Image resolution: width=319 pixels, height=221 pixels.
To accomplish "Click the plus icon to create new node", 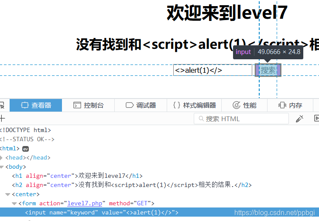I will pyautogui.click(x=2, y=118).
